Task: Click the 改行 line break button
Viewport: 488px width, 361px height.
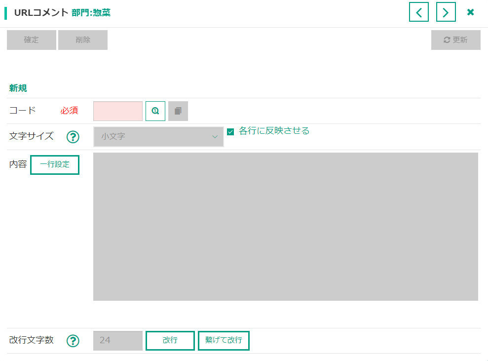Action: 170,341
